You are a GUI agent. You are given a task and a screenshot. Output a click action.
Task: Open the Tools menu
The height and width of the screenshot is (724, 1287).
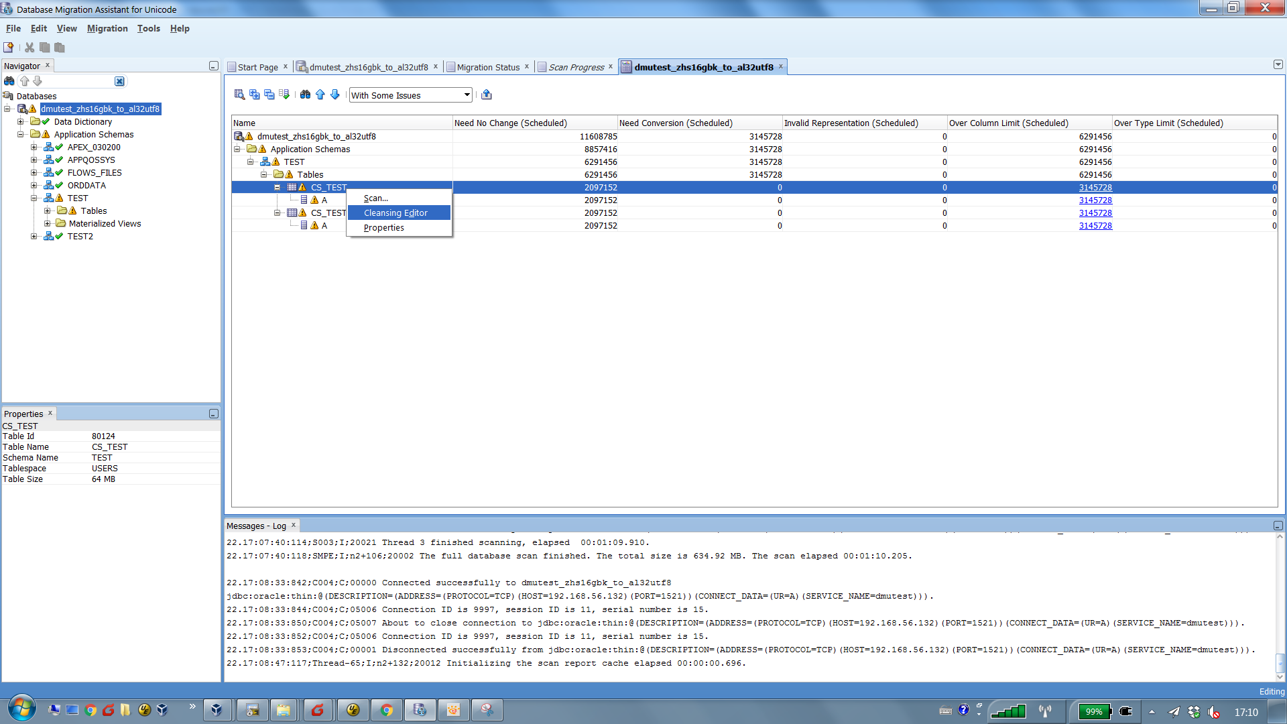(x=149, y=28)
